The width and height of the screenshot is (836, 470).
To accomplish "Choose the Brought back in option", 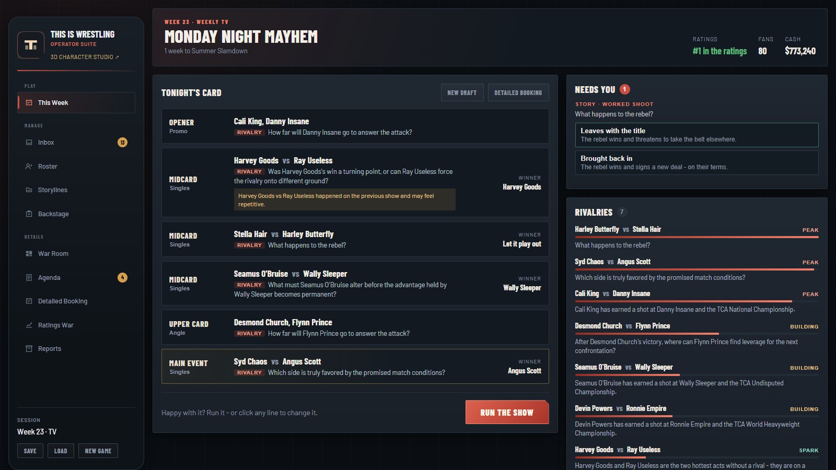I will coord(696,162).
